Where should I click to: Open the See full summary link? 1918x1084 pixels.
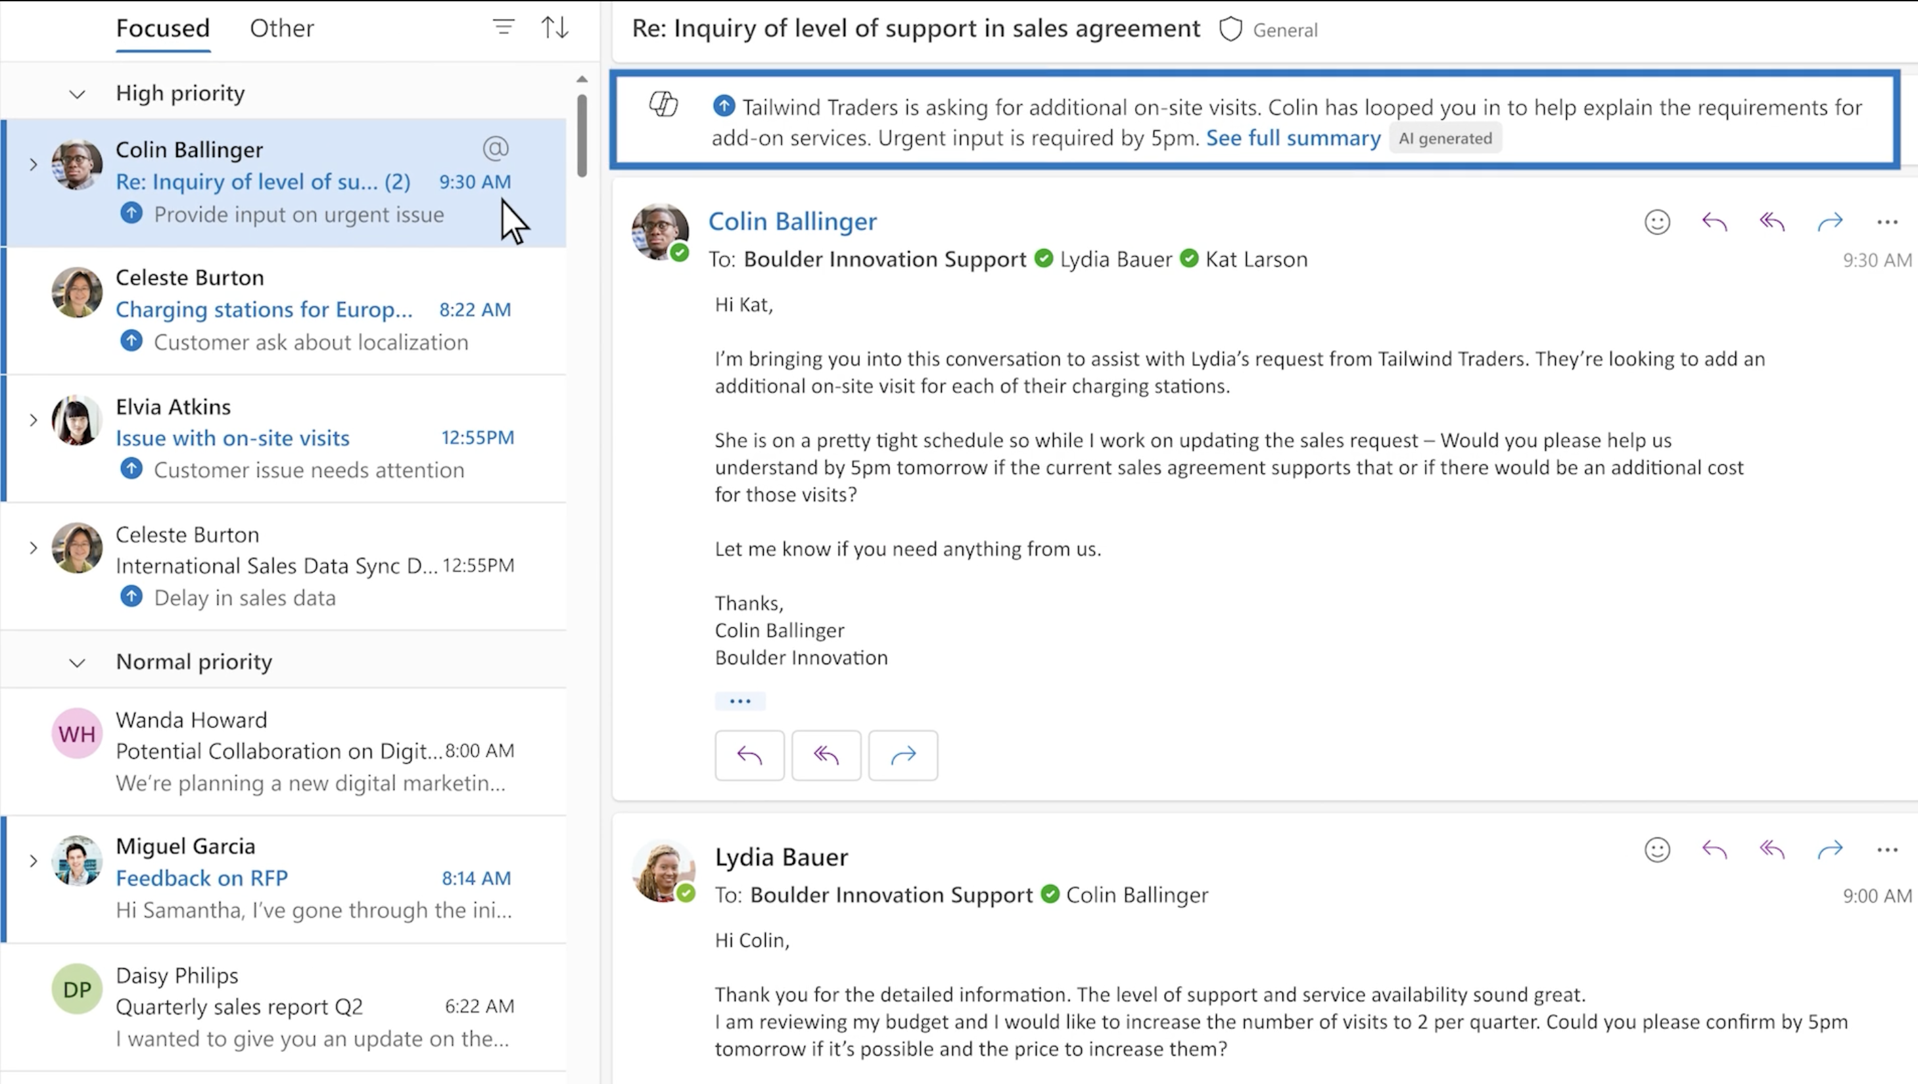[1293, 138]
